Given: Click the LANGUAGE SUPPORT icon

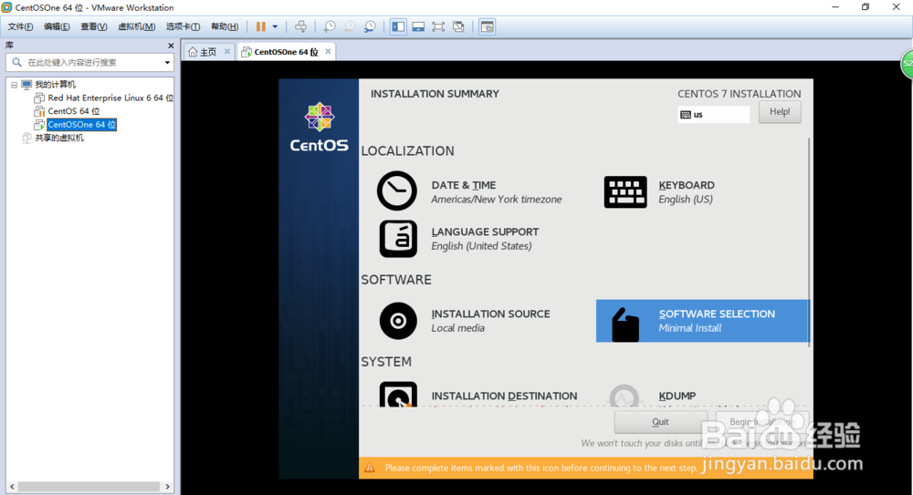Looking at the screenshot, I should coord(398,239).
